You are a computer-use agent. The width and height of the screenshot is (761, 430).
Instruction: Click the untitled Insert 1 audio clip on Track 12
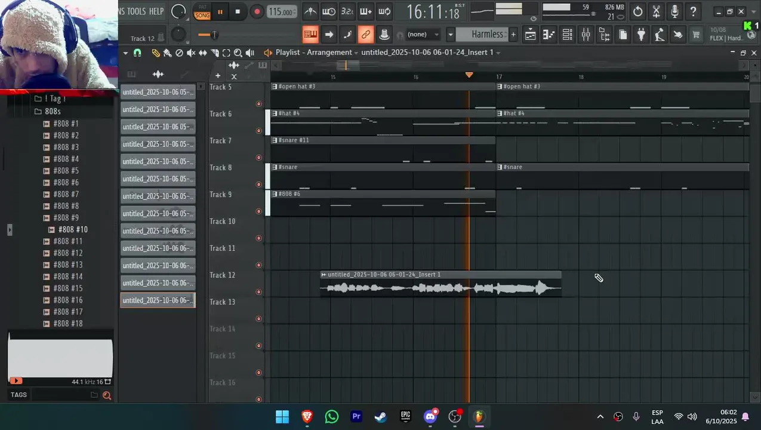[x=441, y=284]
